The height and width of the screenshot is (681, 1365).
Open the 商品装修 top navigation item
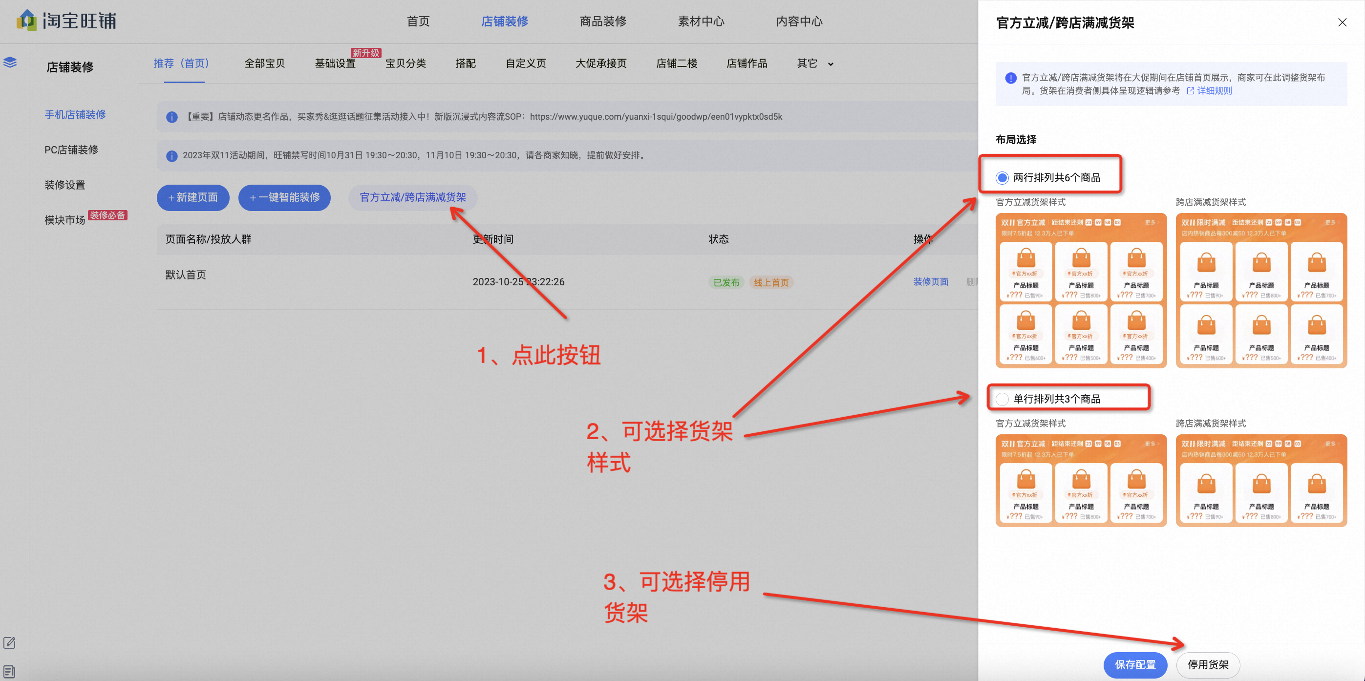pos(602,21)
